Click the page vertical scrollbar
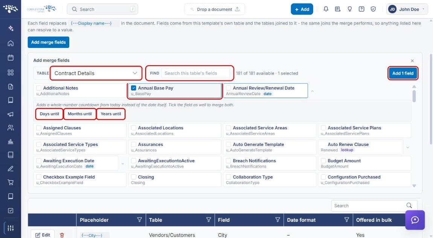The height and width of the screenshot is (238, 433). pos(431,98)
